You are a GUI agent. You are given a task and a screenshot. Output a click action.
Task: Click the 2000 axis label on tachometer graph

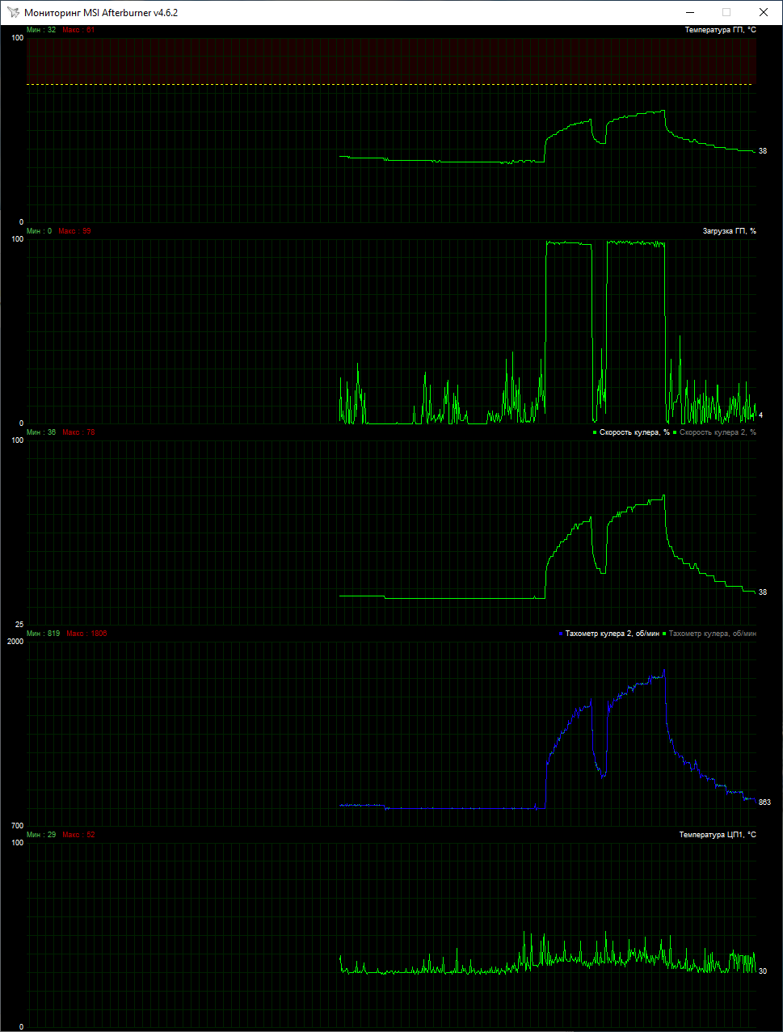point(15,642)
